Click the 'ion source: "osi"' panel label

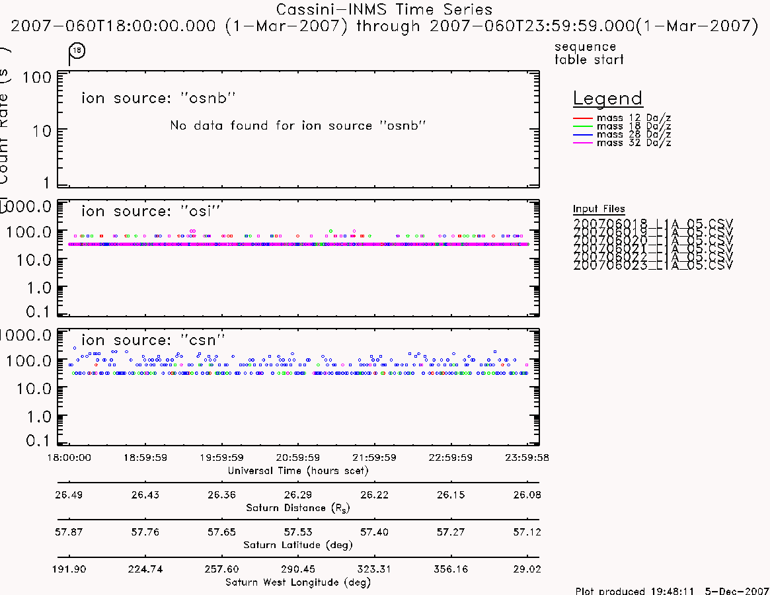(x=151, y=212)
